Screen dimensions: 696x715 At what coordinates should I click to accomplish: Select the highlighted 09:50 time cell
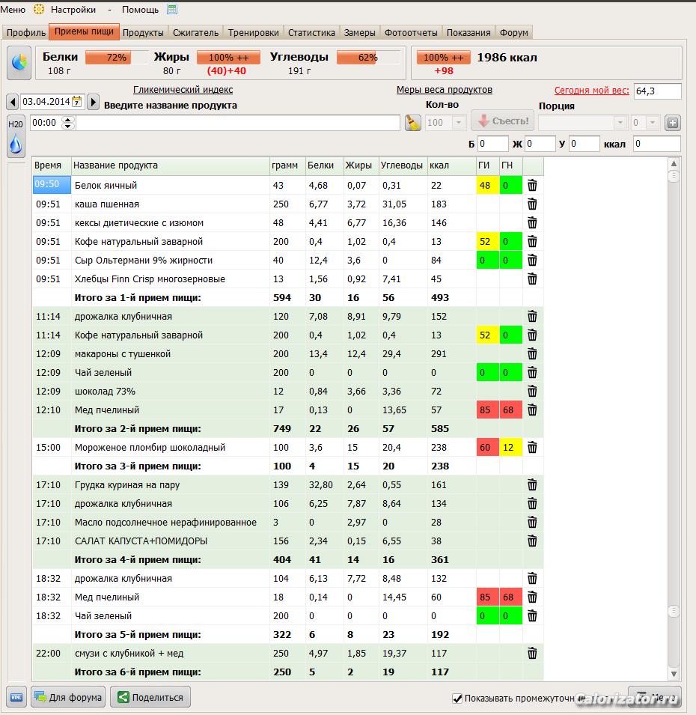[x=52, y=185]
